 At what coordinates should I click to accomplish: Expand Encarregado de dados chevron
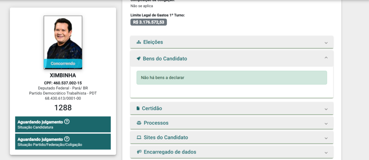point(326,153)
